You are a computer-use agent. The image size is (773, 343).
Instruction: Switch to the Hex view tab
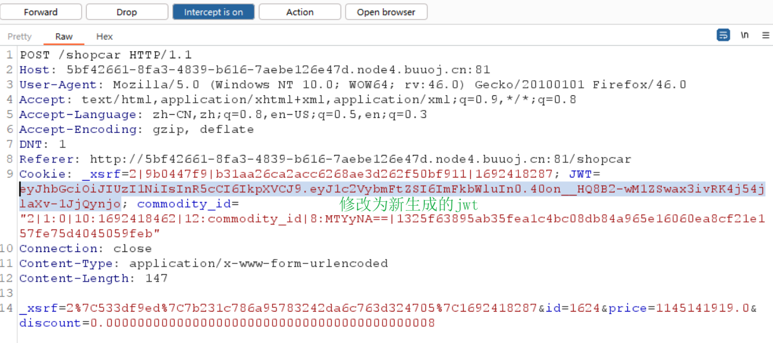(104, 36)
